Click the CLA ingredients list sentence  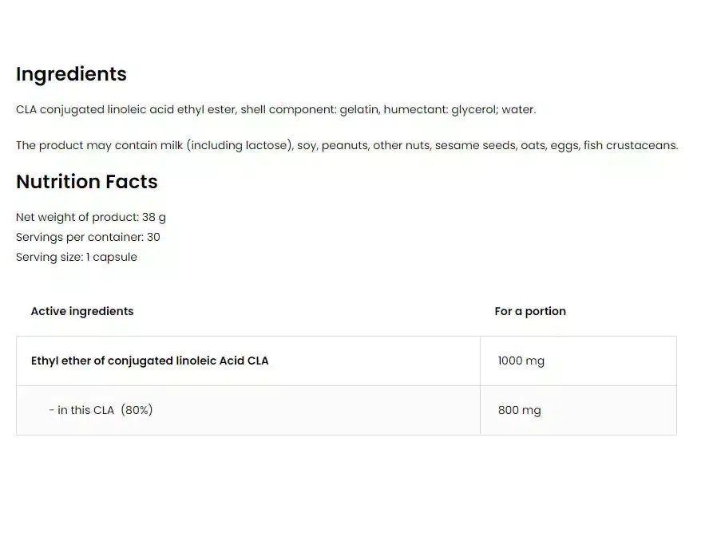[275, 109]
